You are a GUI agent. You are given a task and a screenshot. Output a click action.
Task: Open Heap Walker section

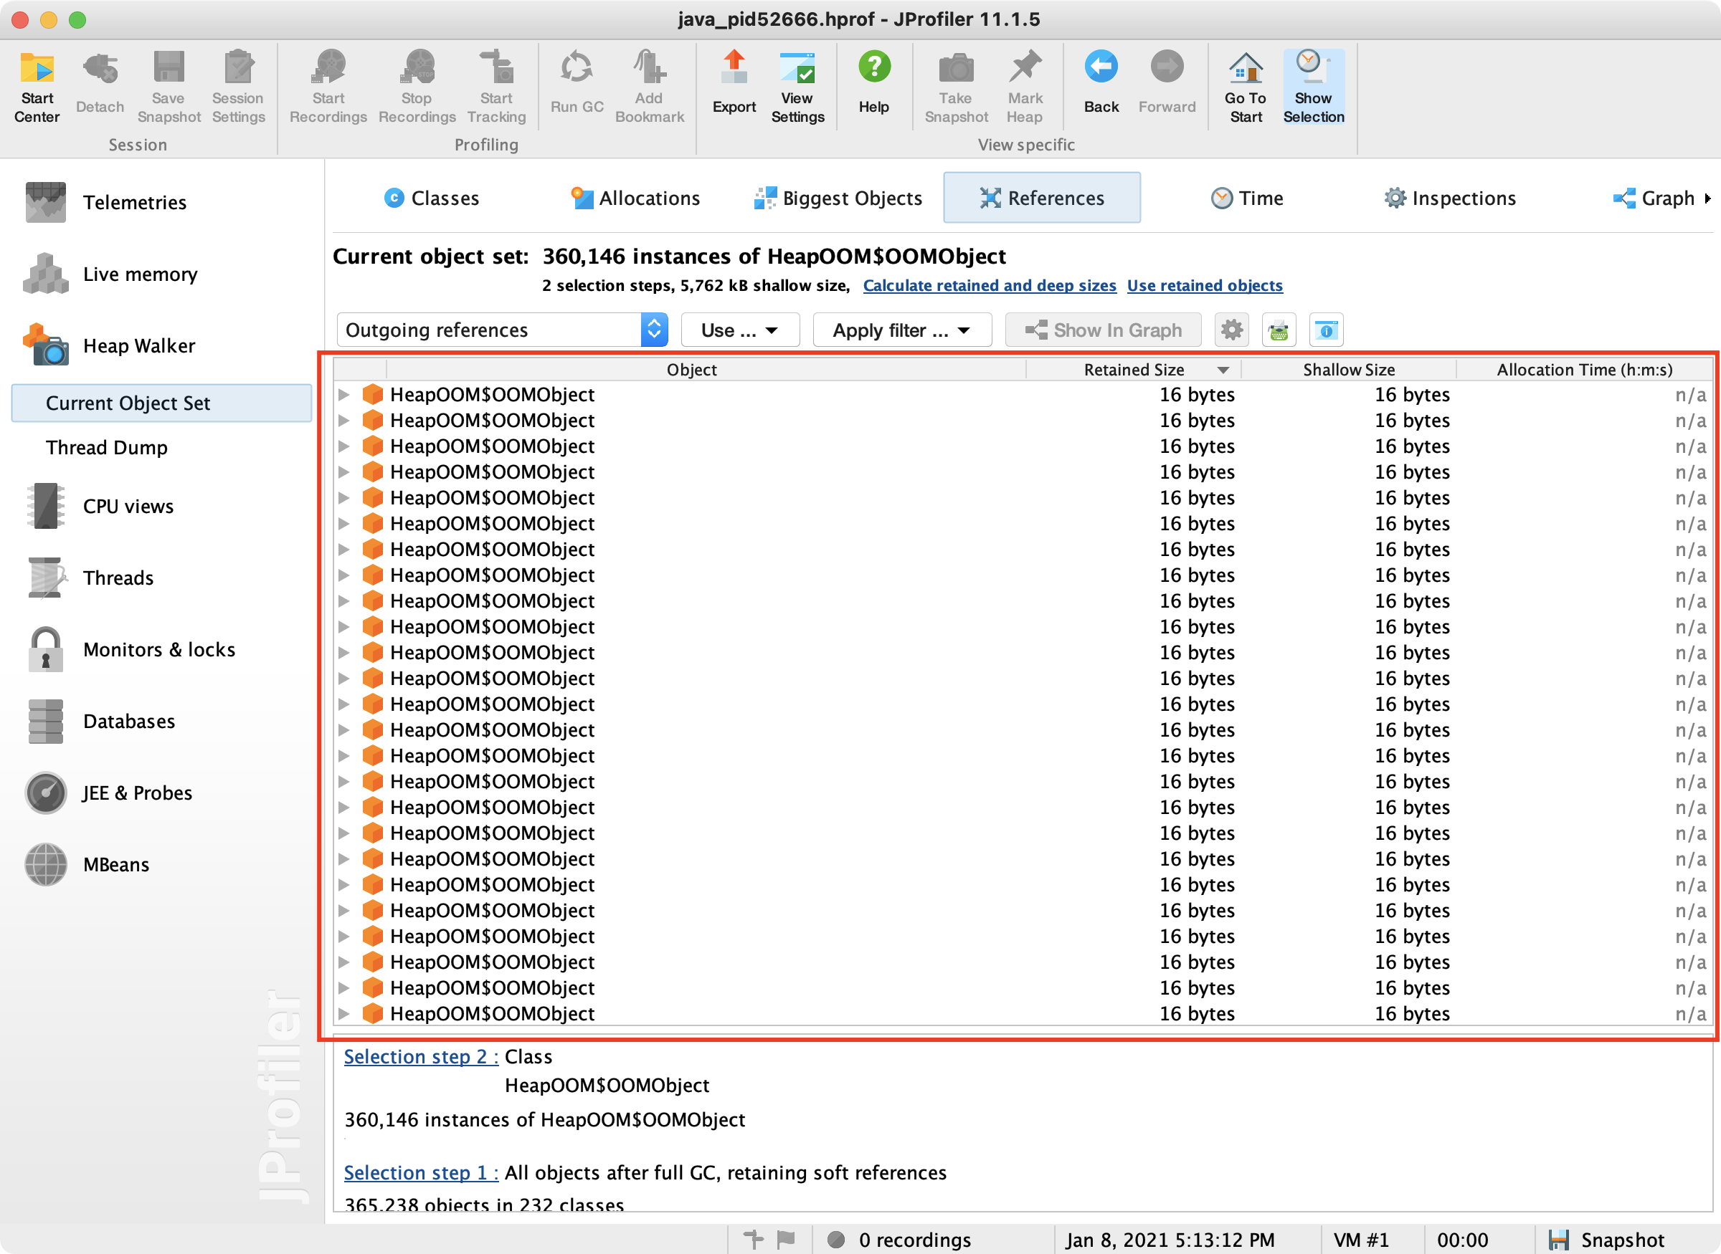[x=110, y=345]
